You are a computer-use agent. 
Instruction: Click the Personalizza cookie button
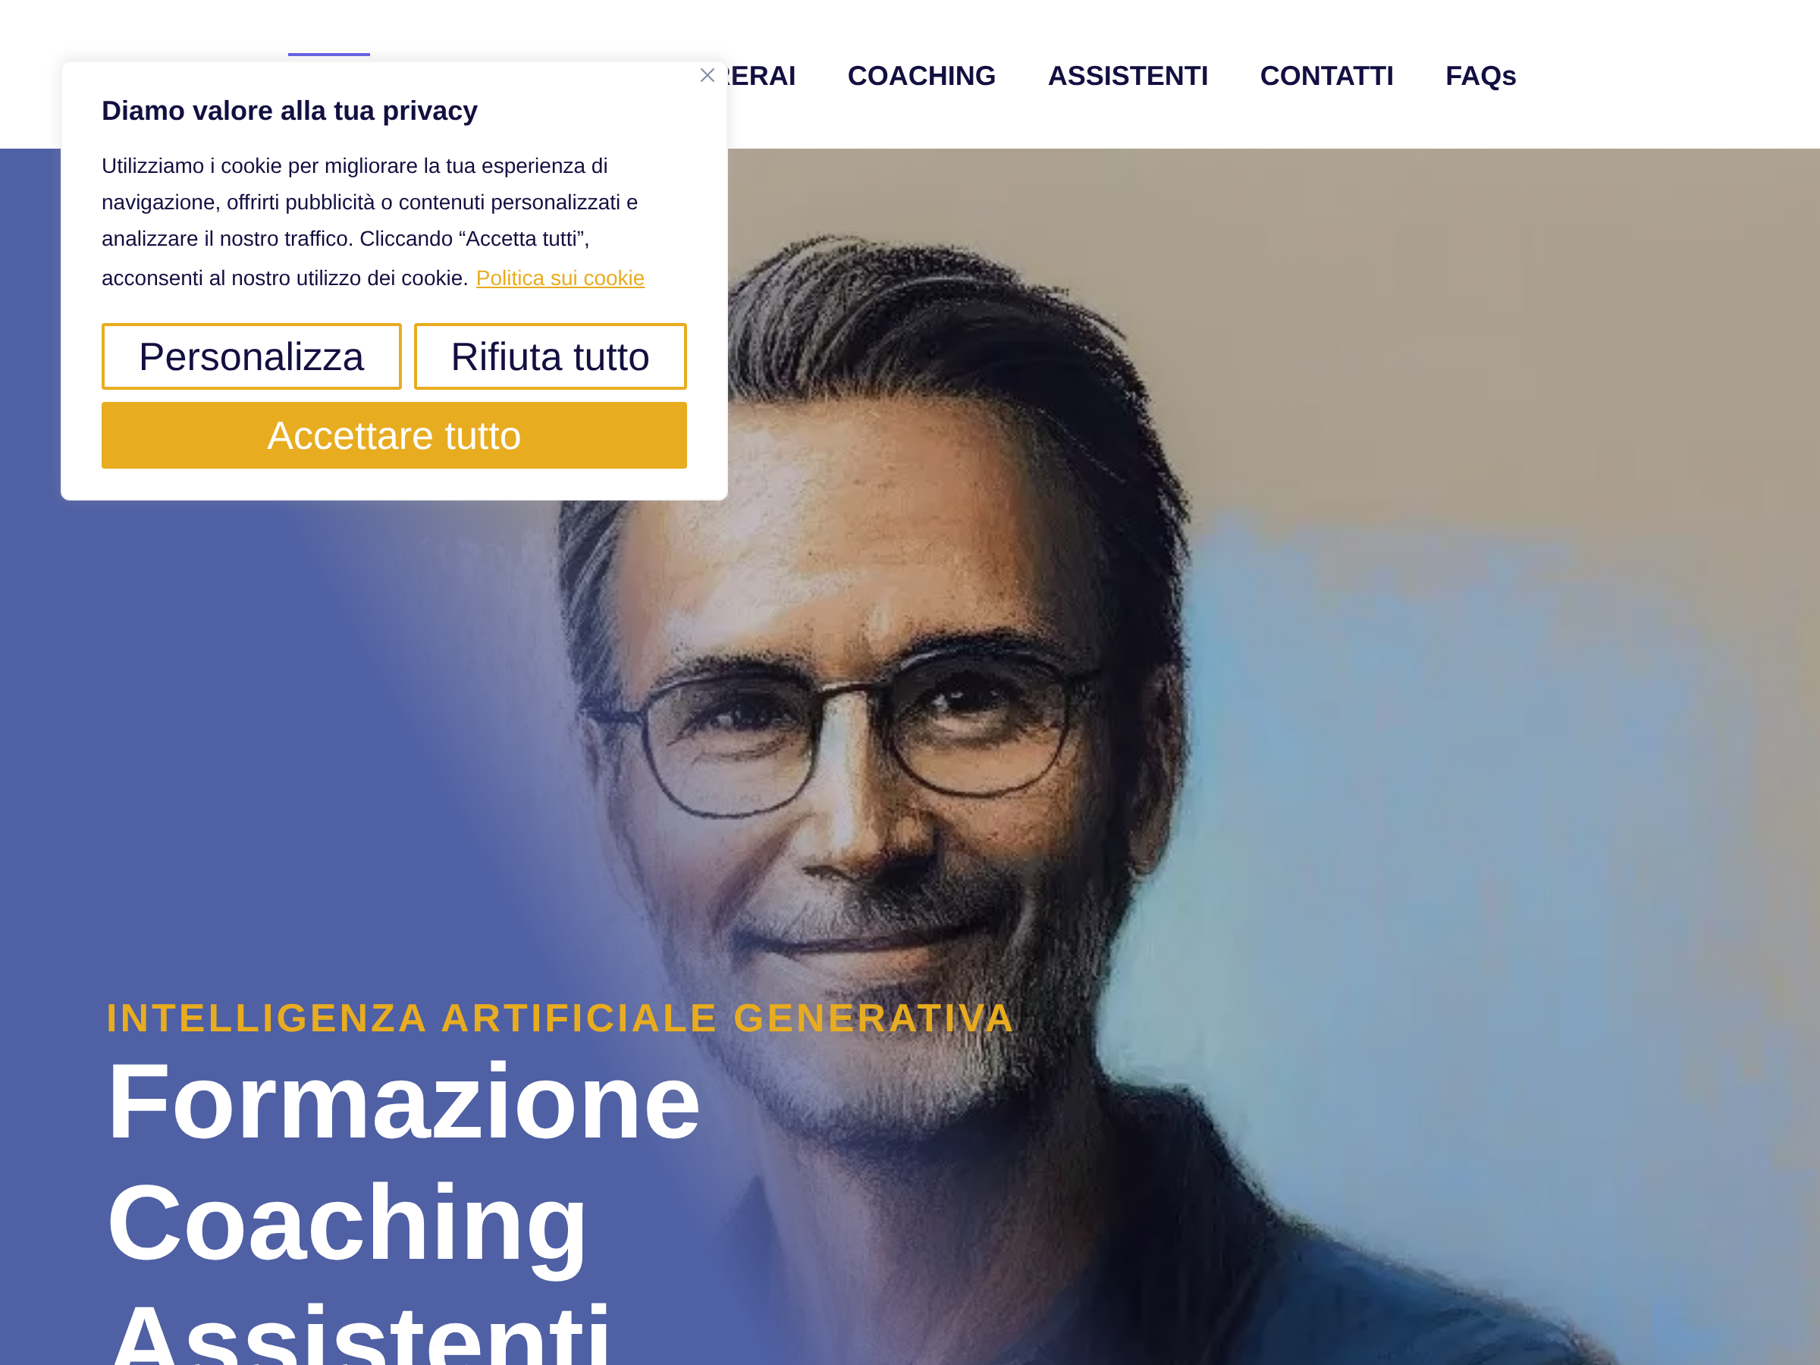pyautogui.click(x=252, y=356)
